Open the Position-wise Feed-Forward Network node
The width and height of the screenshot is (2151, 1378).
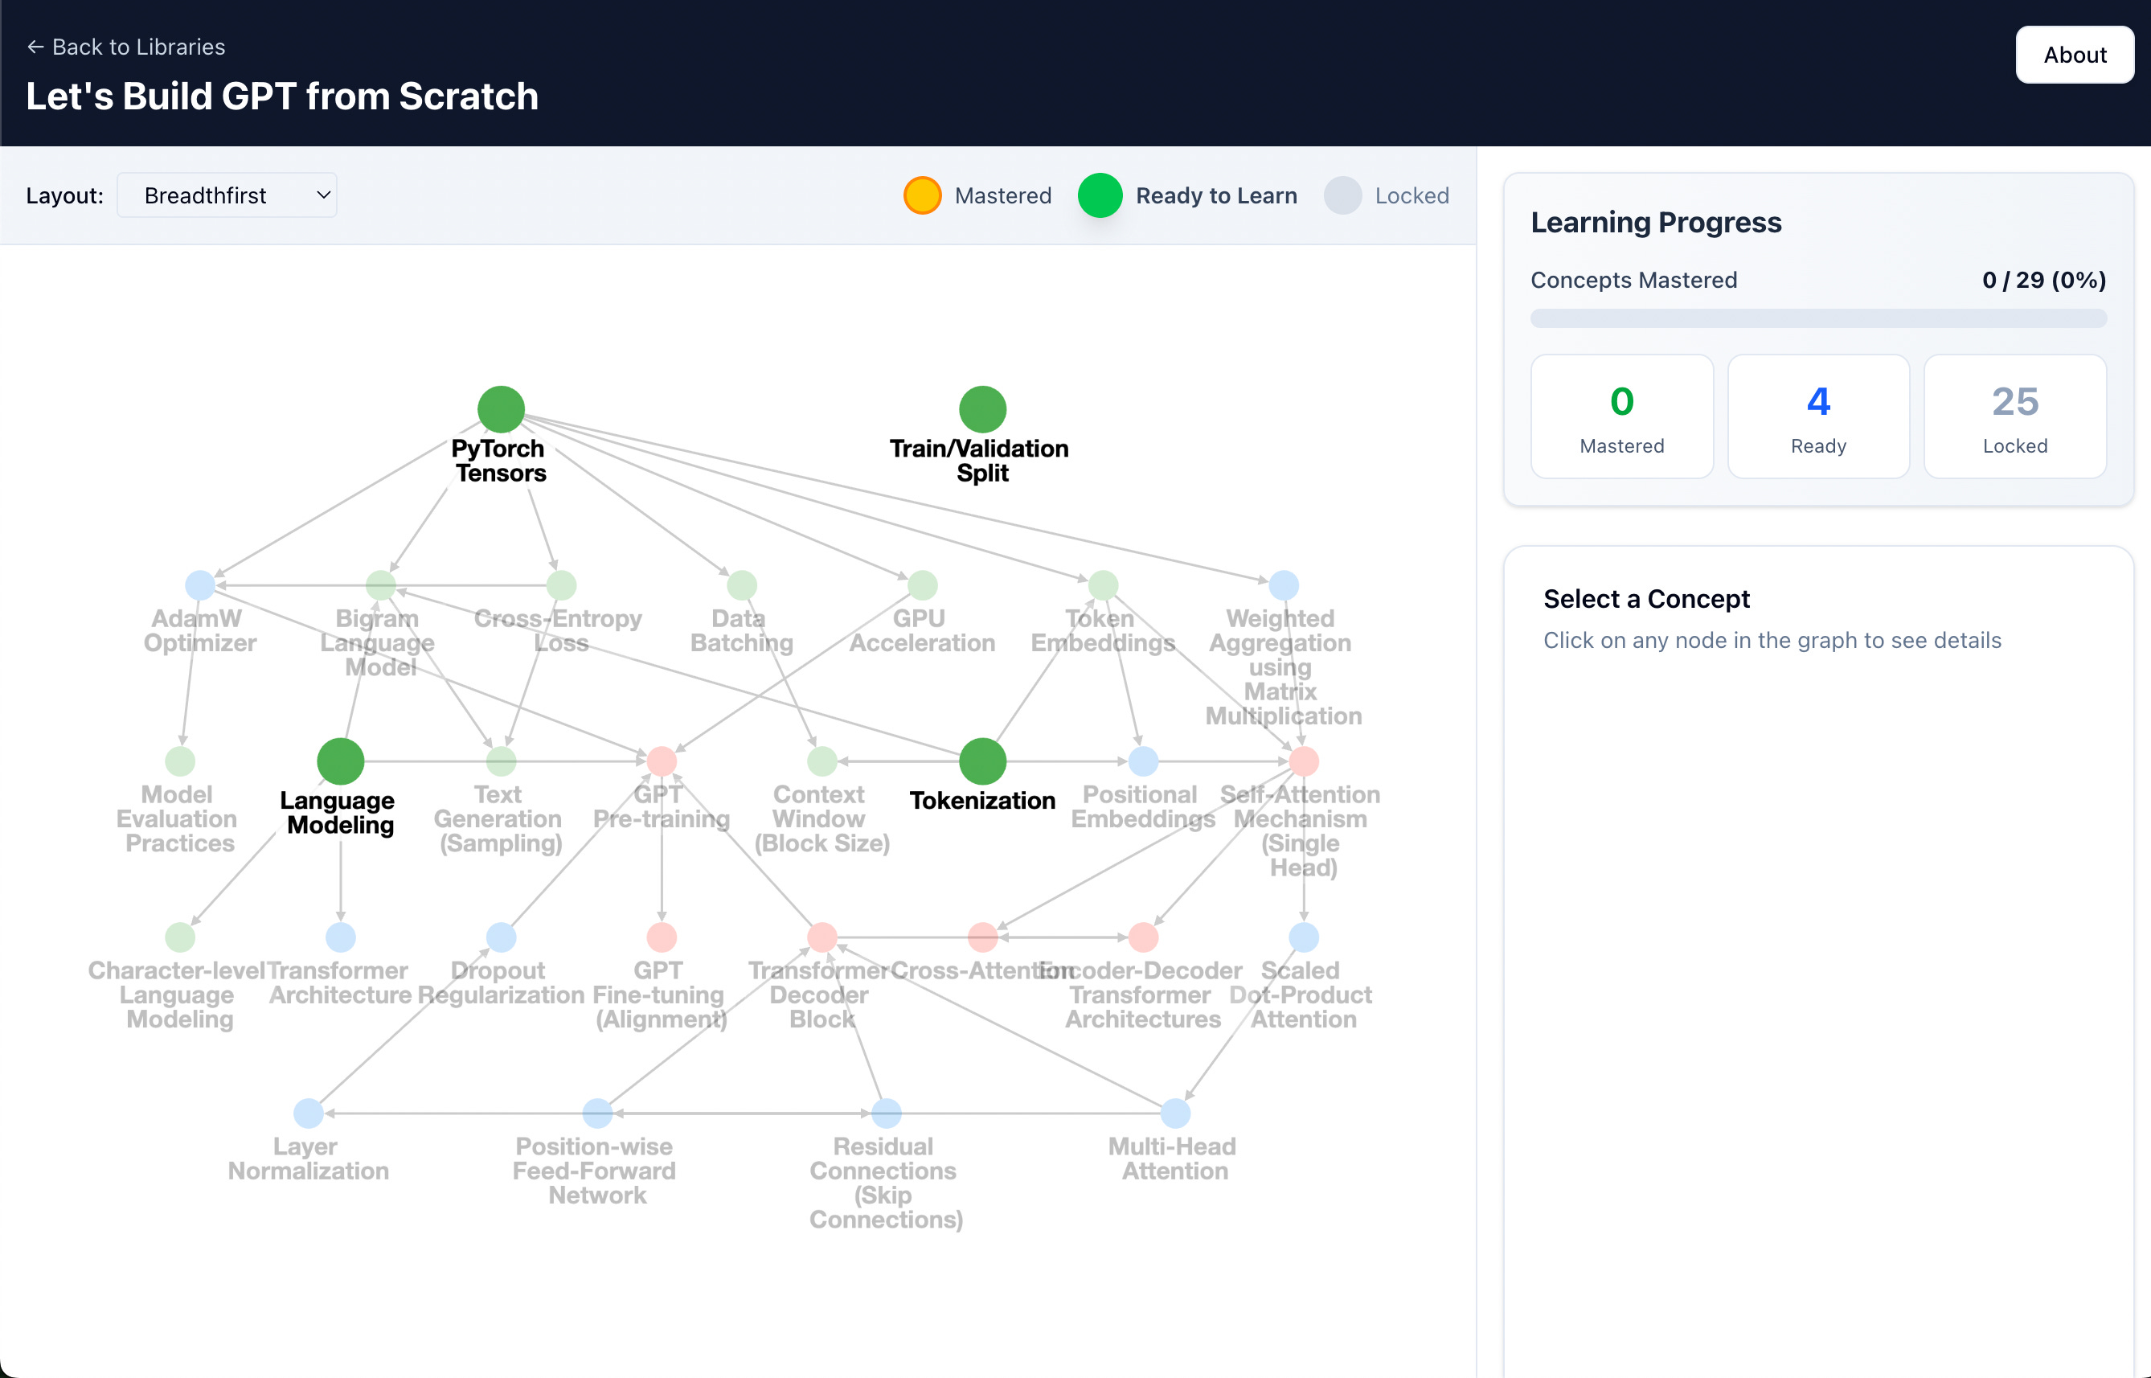(x=597, y=1113)
